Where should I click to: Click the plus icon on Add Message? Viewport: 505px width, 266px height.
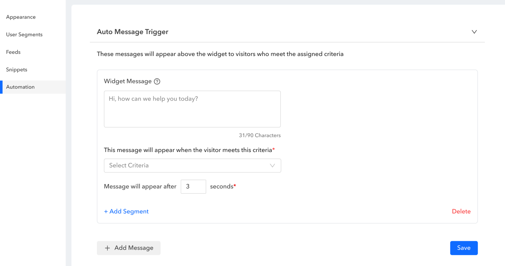tap(107, 248)
